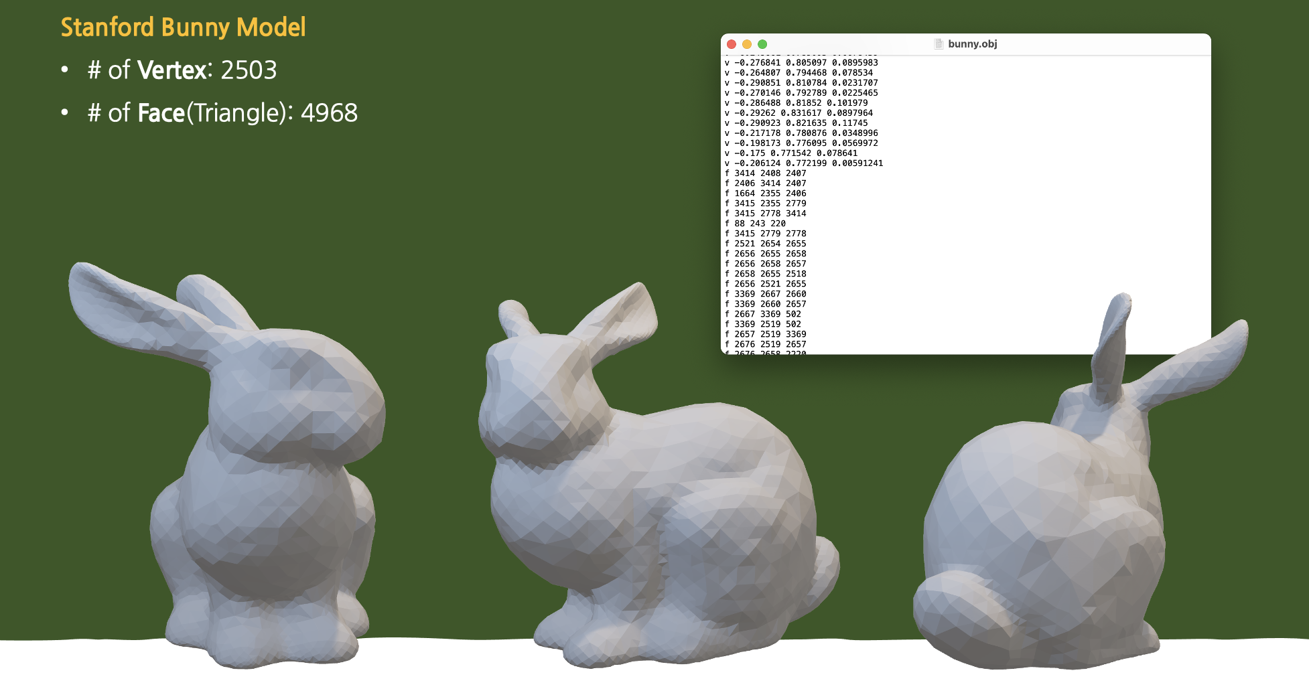Image resolution: width=1309 pixels, height=699 pixels.
Task: Click face line 'f 2658 2655 2518'
Action: pos(766,274)
